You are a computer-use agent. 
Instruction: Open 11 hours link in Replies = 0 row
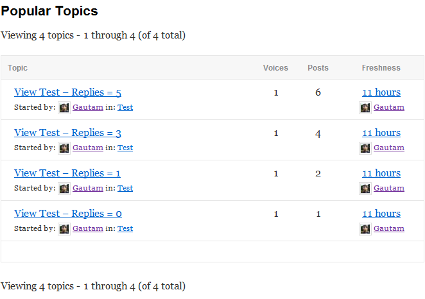pos(381,214)
